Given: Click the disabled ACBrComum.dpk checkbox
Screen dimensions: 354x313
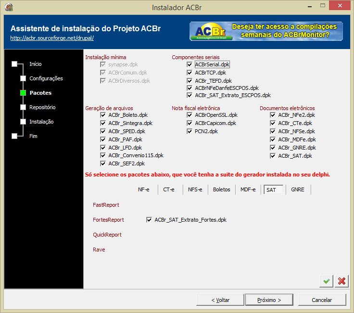Looking at the screenshot, I should point(103,73).
